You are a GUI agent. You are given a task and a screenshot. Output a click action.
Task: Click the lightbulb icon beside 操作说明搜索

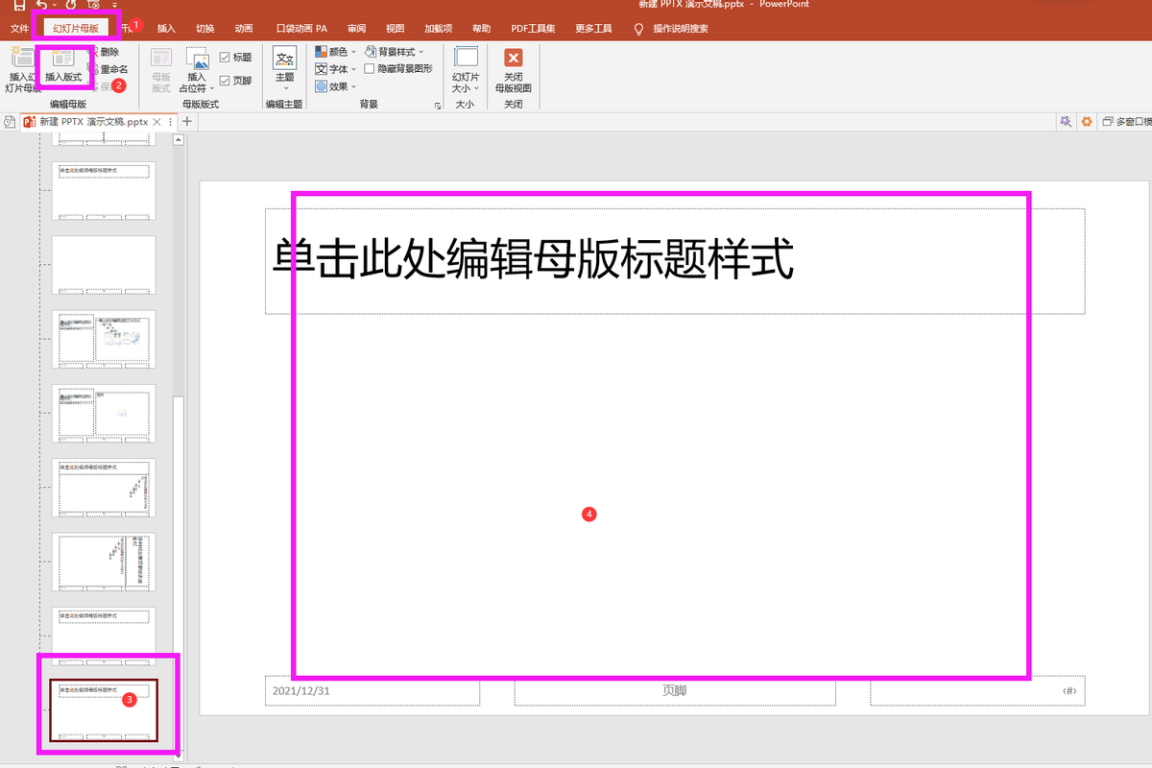[638, 29]
